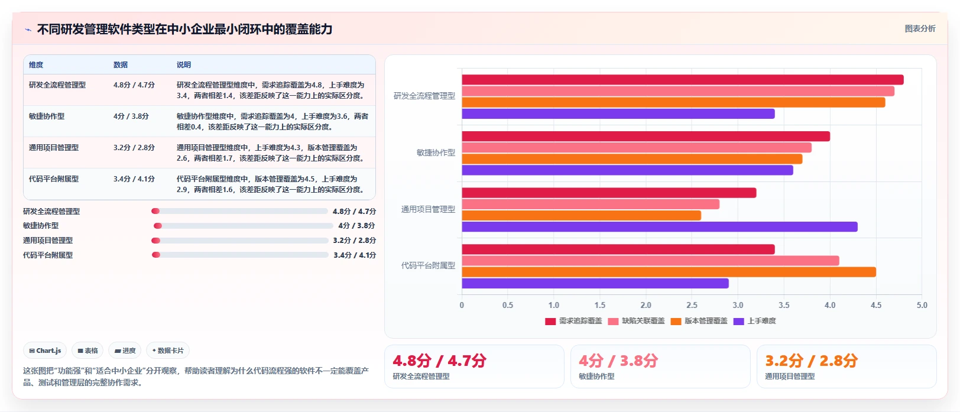Click the pink 缺陷关联覆盖 bar of 通用项目管理型
960x412 pixels.
591,204
